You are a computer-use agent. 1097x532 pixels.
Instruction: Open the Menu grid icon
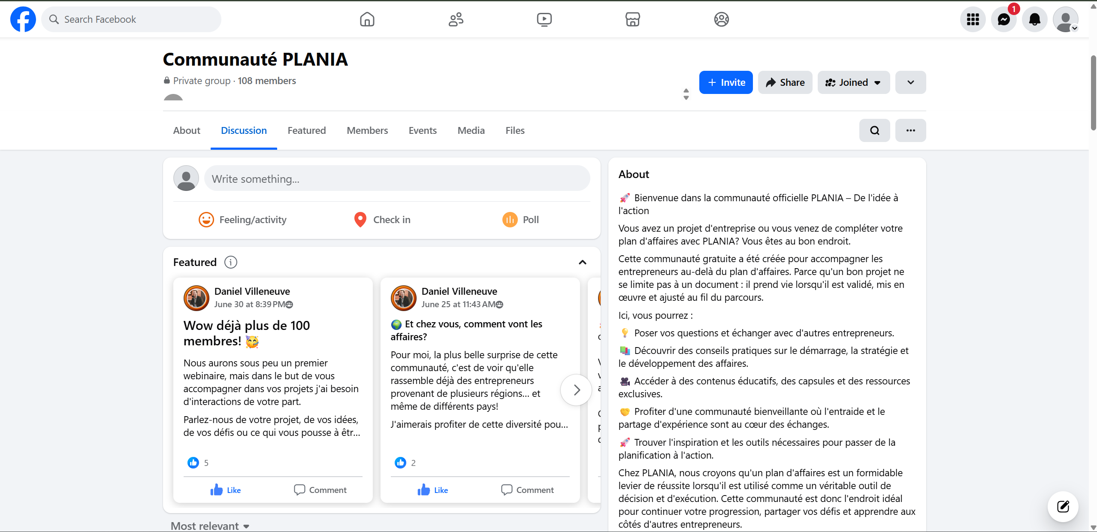pos(973,19)
